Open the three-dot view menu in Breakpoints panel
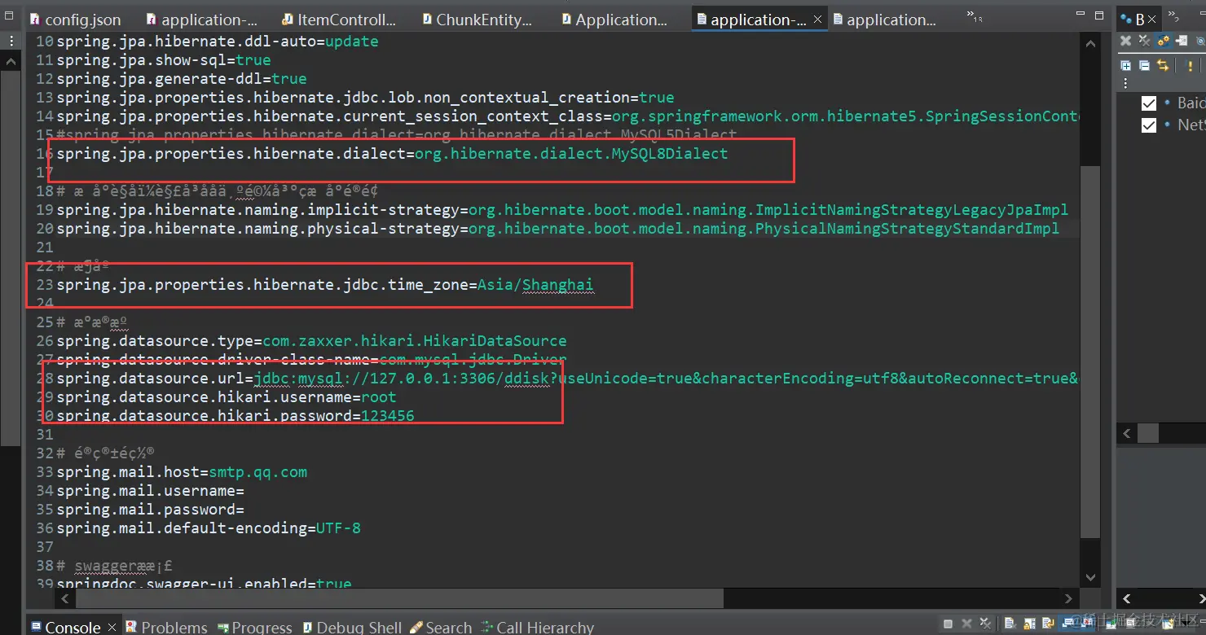The image size is (1206, 635). (1125, 84)
